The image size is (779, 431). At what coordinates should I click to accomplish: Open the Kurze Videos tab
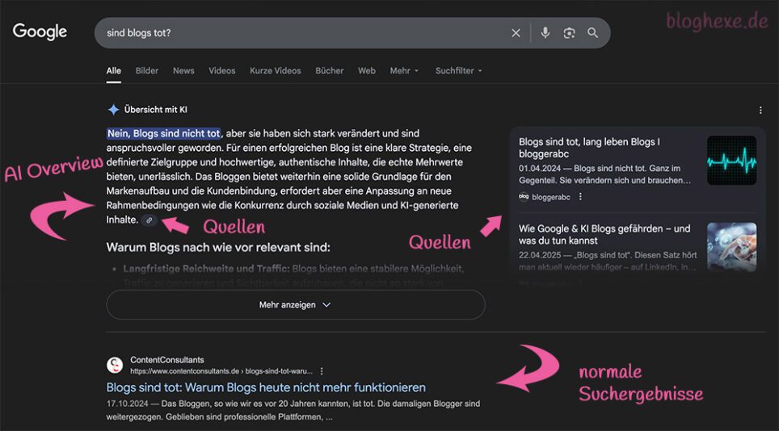276,70
